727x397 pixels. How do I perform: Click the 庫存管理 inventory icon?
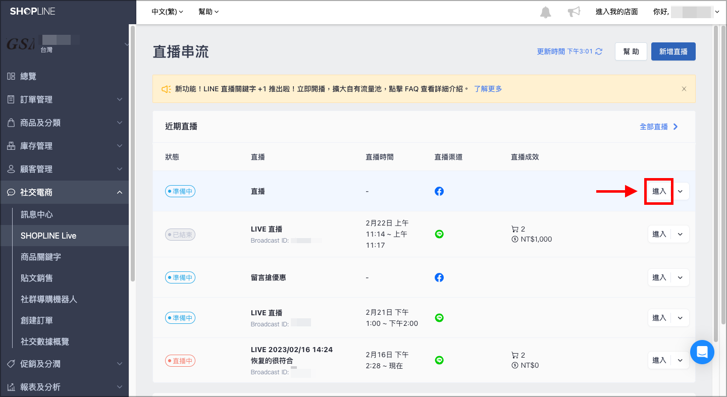[11, 146]
